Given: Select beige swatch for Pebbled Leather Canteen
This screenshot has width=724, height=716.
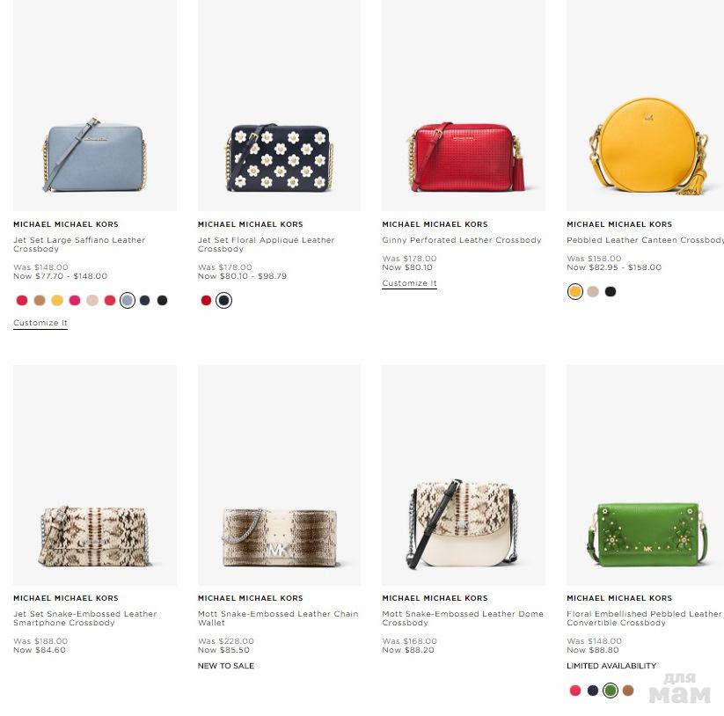Looking at the screenshot, I should (593, 291).
